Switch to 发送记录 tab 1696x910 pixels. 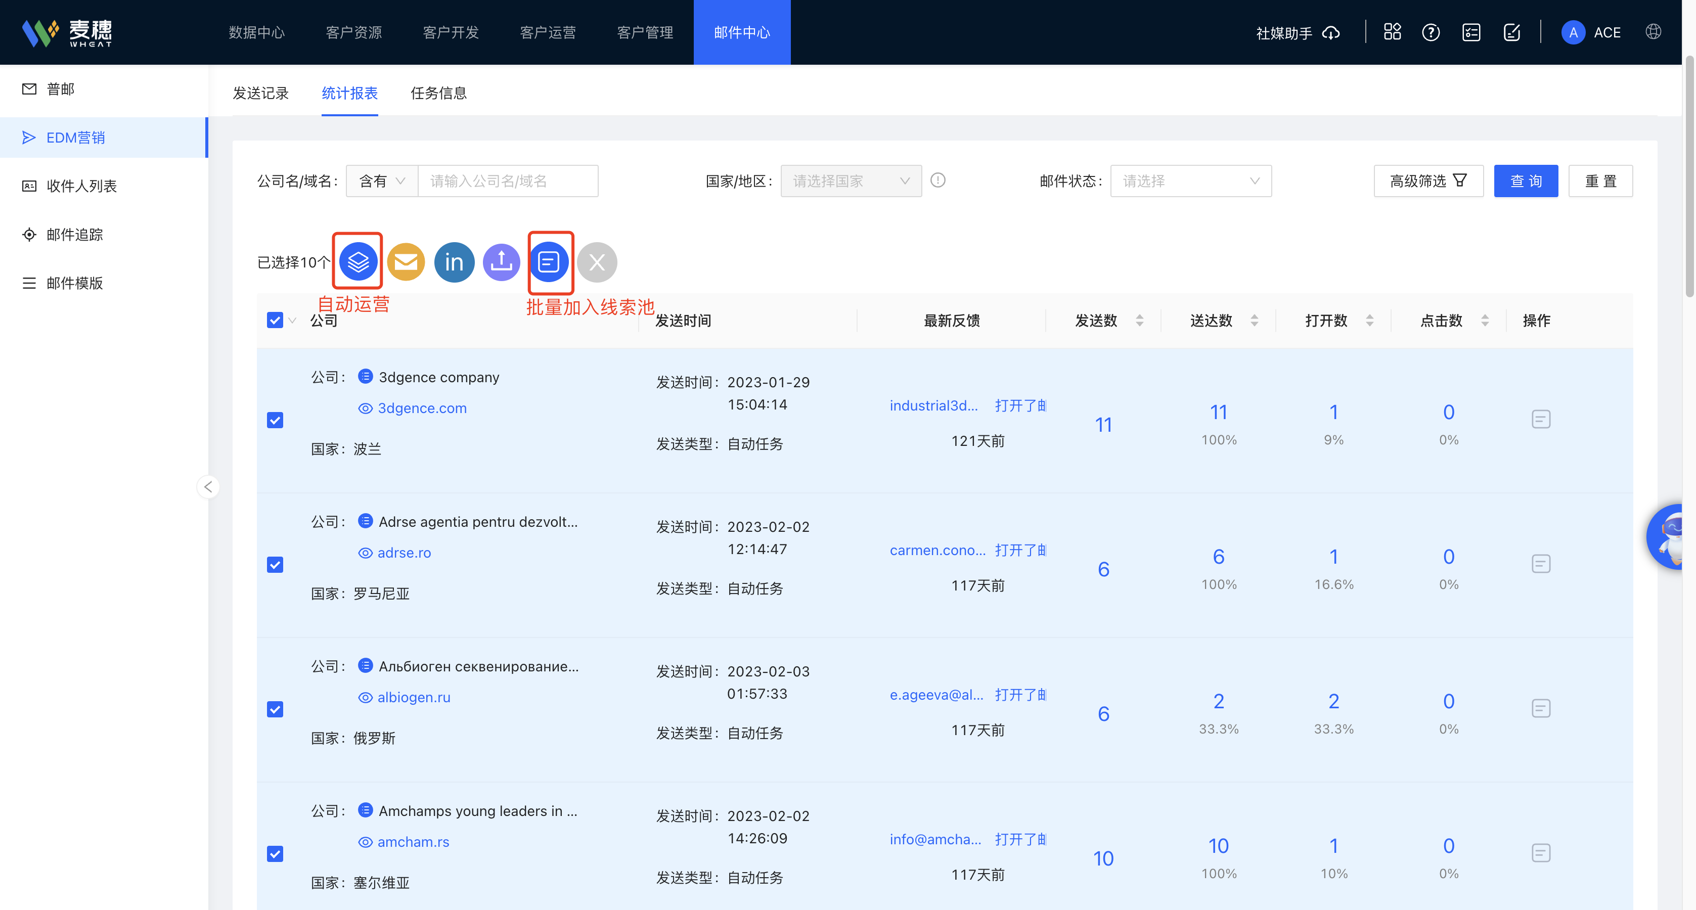(x=261, y=94)
